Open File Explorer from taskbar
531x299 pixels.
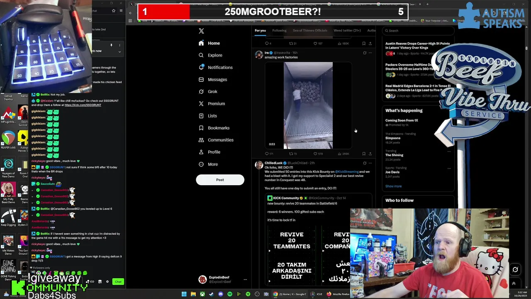point(193,294)
